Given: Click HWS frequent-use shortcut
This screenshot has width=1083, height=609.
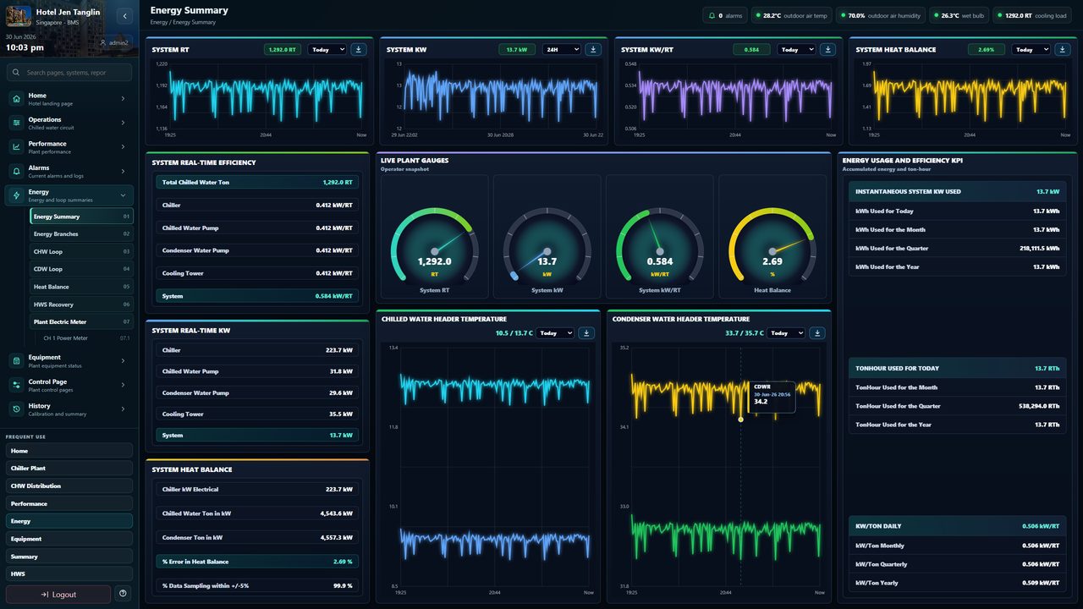Looking at the screenshot, I should click(x=69, y=574).
